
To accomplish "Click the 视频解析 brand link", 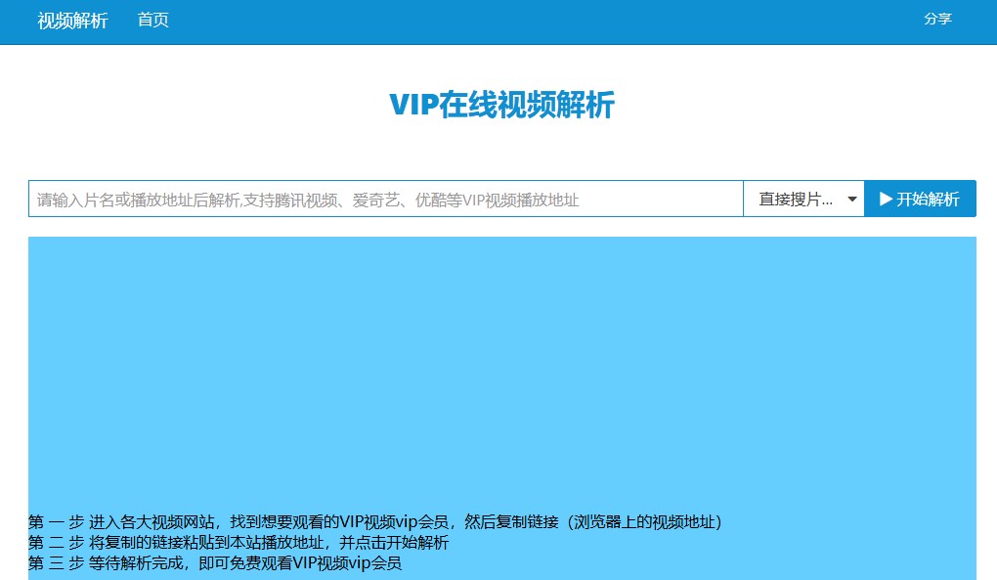I will click(72, 21).
